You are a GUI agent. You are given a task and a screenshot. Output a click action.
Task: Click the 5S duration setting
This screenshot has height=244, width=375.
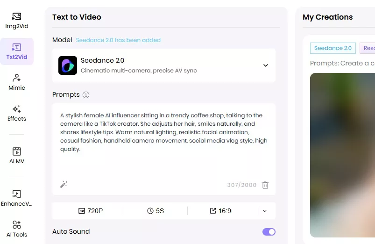pyautogui.click(x=156, y=211)
